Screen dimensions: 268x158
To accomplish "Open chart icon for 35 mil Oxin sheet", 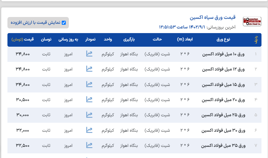I will tap(89, 145).
